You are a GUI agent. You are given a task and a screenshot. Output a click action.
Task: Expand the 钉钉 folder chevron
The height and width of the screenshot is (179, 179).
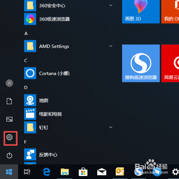click(111, 127)
